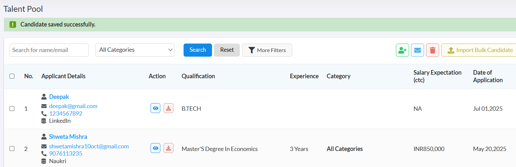View Shweta Mishra's details with eye icon
The image size is (516, 167).
tap(155, 148)
